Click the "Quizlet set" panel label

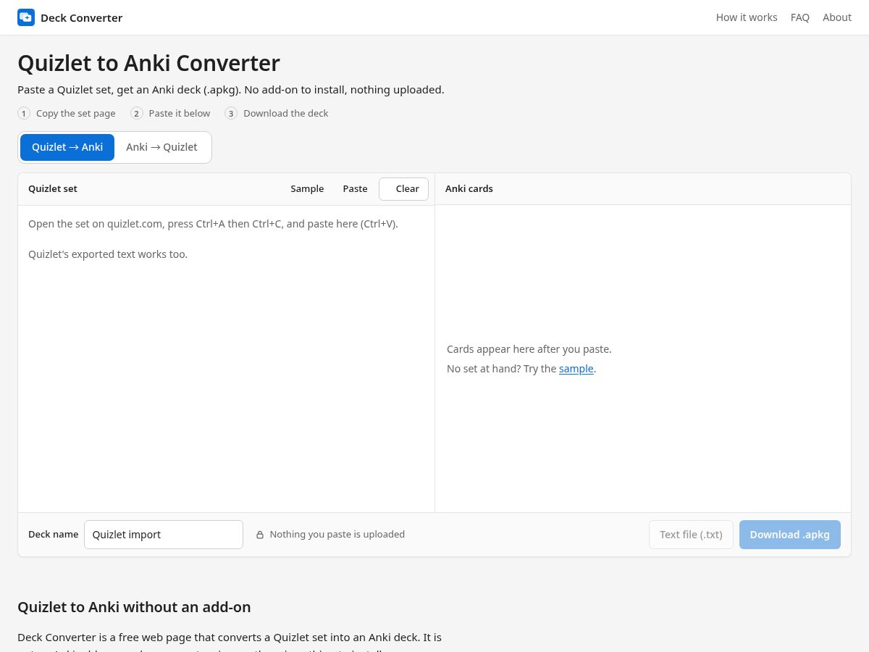click(53, 188)
